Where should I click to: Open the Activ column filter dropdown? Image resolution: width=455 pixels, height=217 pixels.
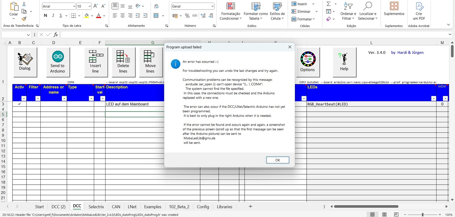point(24,98)
